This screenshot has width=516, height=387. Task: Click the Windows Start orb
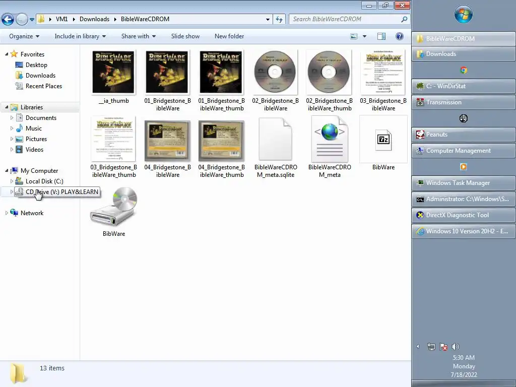click(x=464, y=15)
